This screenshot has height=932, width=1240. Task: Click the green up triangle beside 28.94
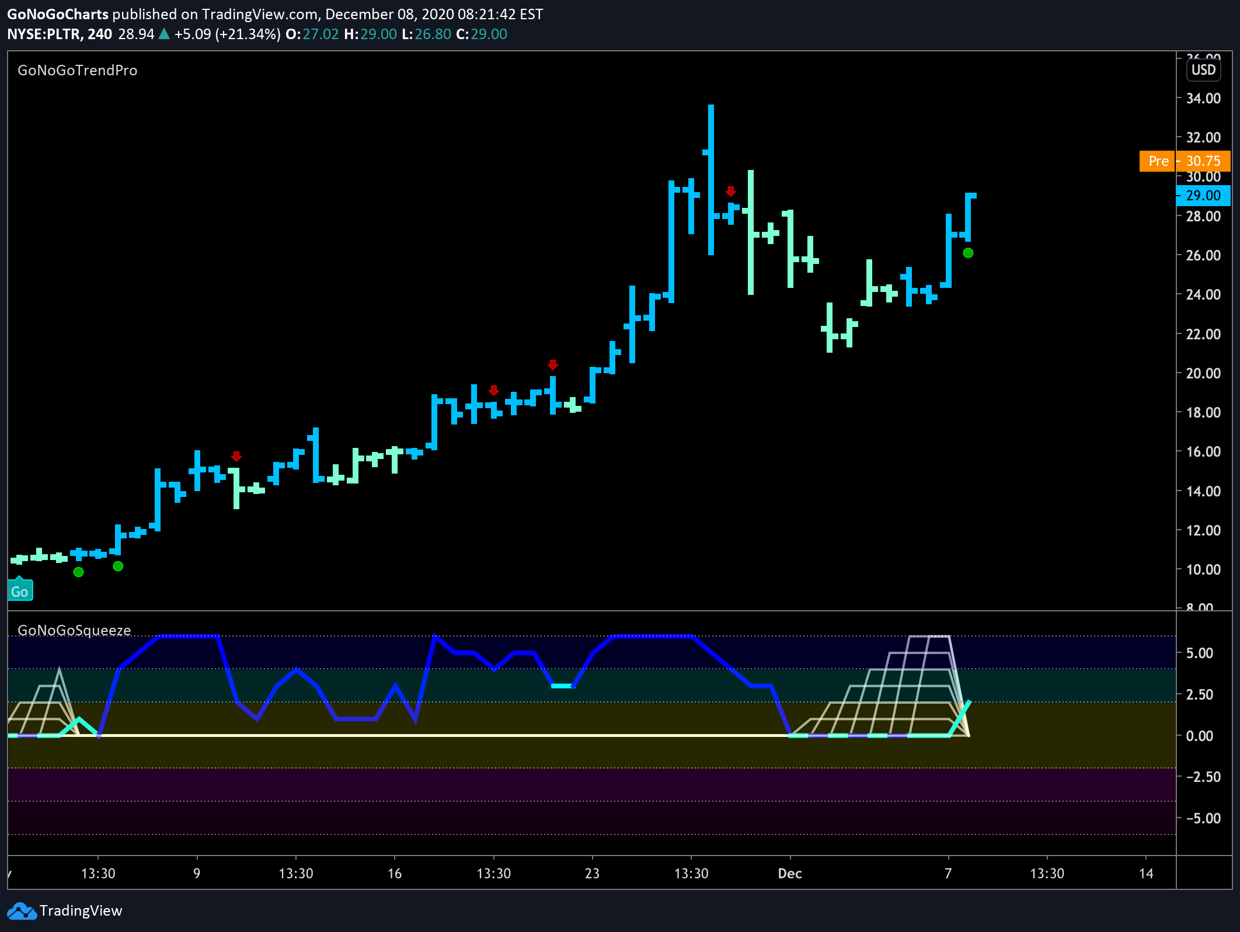click(164, 34)
